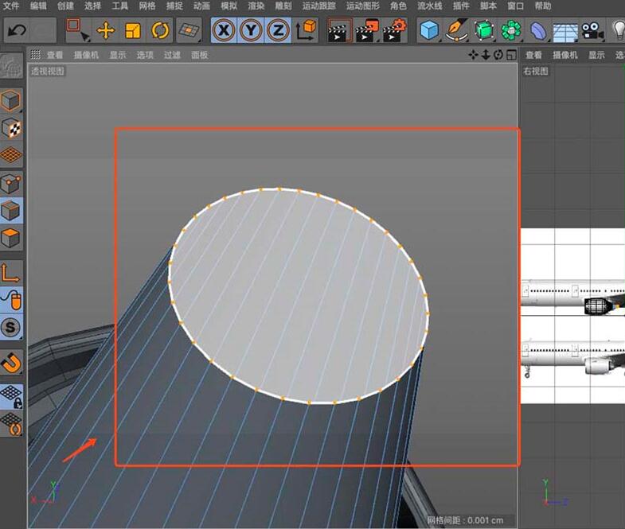Open the Edit Render Settings icon

click(x=394, y=31)
